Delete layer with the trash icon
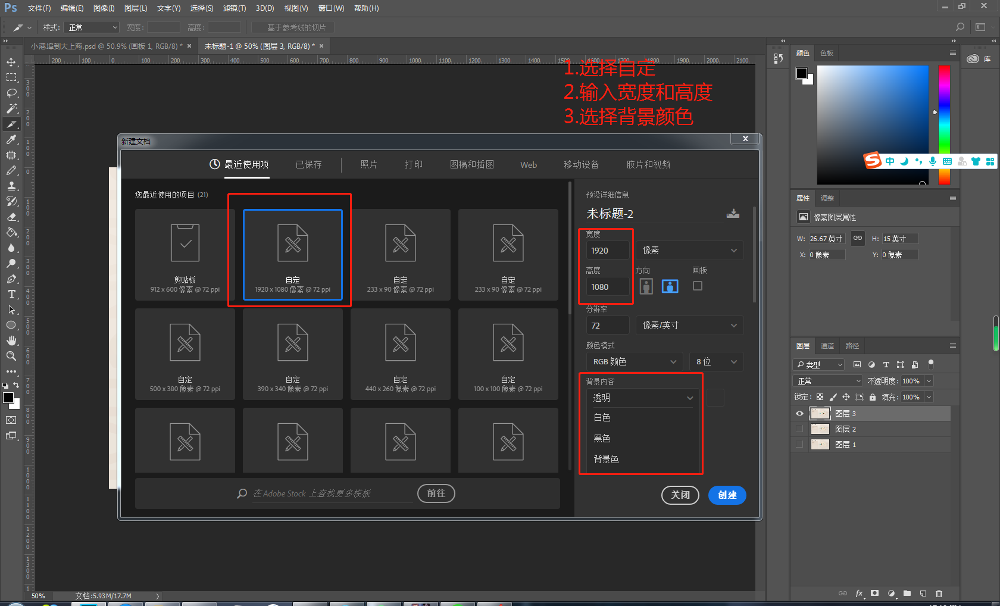 click(939, 593)
